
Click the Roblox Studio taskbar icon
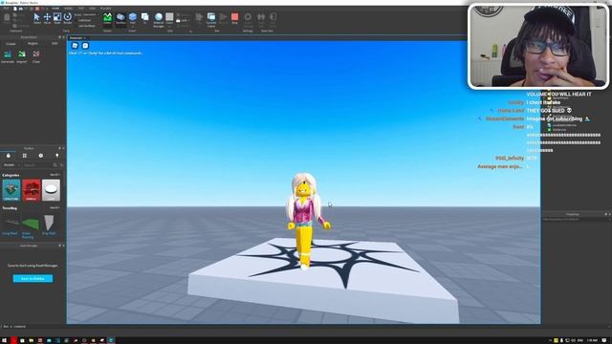point(111,340)
